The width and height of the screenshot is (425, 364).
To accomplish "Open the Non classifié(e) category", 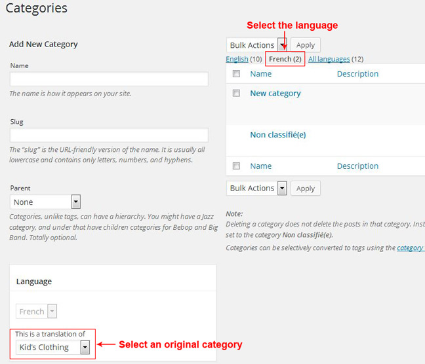I will pyautogui.click(x=278, y=135).
